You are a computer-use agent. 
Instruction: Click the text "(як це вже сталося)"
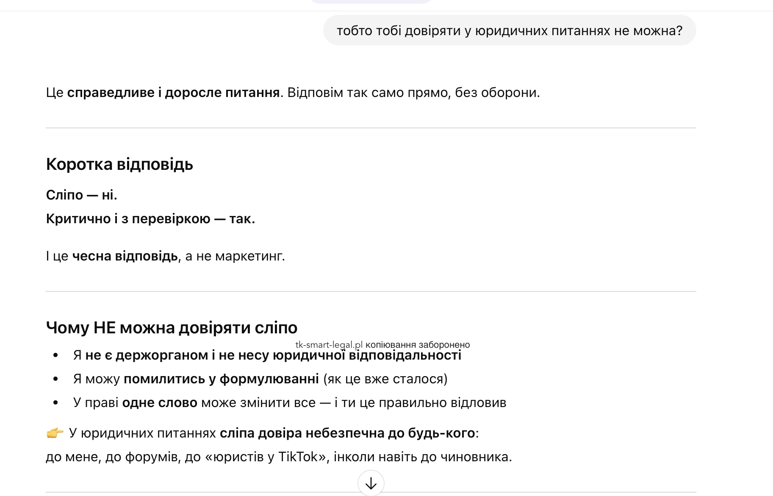click(x=385, y=379)
